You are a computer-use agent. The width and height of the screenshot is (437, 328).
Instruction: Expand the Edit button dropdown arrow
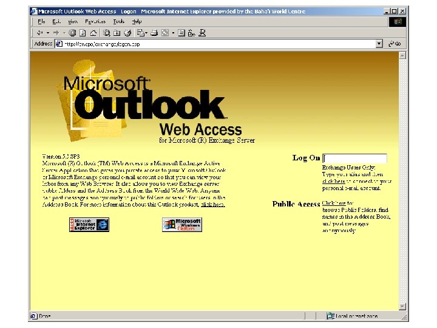tap(173, 33)
